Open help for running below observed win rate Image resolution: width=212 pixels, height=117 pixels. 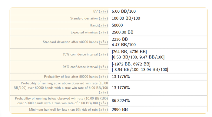click(x=103, y=103)
